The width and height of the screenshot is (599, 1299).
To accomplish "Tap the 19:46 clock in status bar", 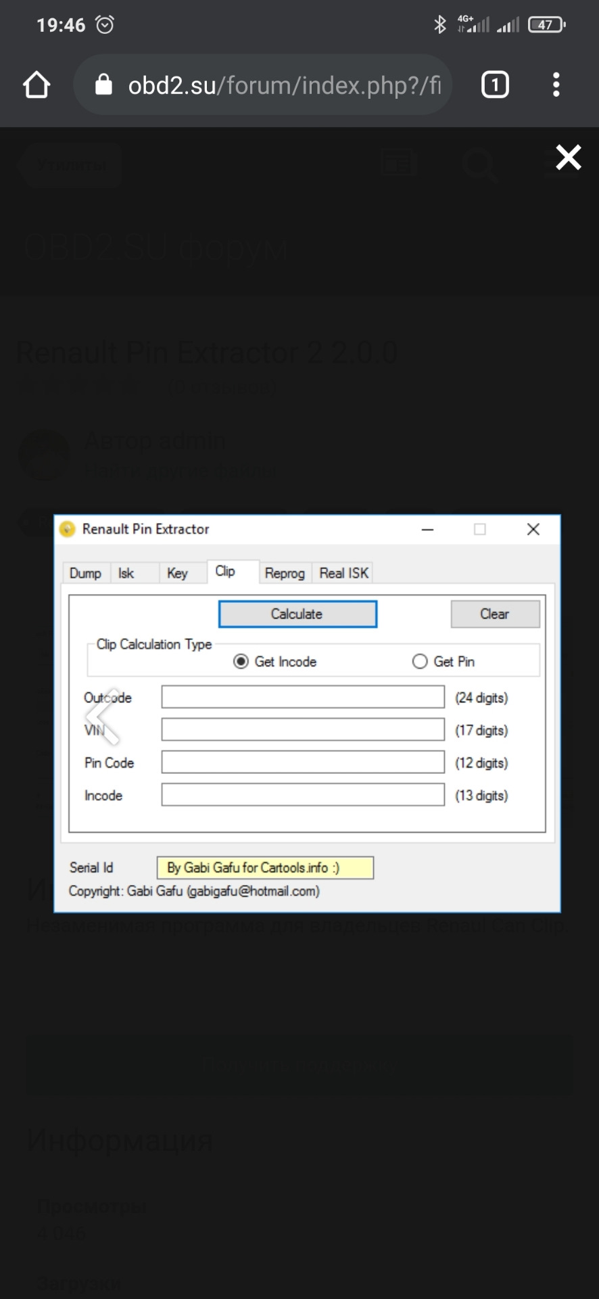I will 61,25.
